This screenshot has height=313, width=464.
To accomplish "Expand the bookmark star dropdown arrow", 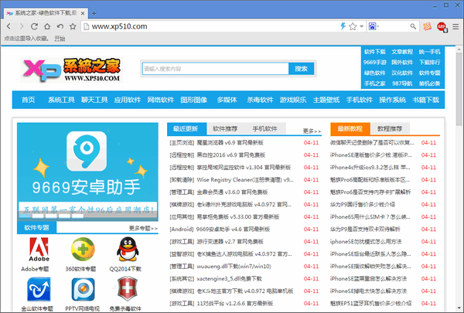I will click(x=362, y=26).
